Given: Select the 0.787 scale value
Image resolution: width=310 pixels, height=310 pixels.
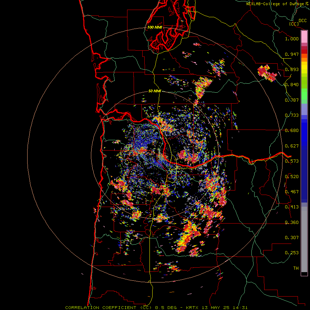Looking at the screenshot, I should coord(292,100).
